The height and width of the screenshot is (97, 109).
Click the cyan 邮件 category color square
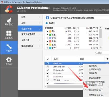pos(50,48)
